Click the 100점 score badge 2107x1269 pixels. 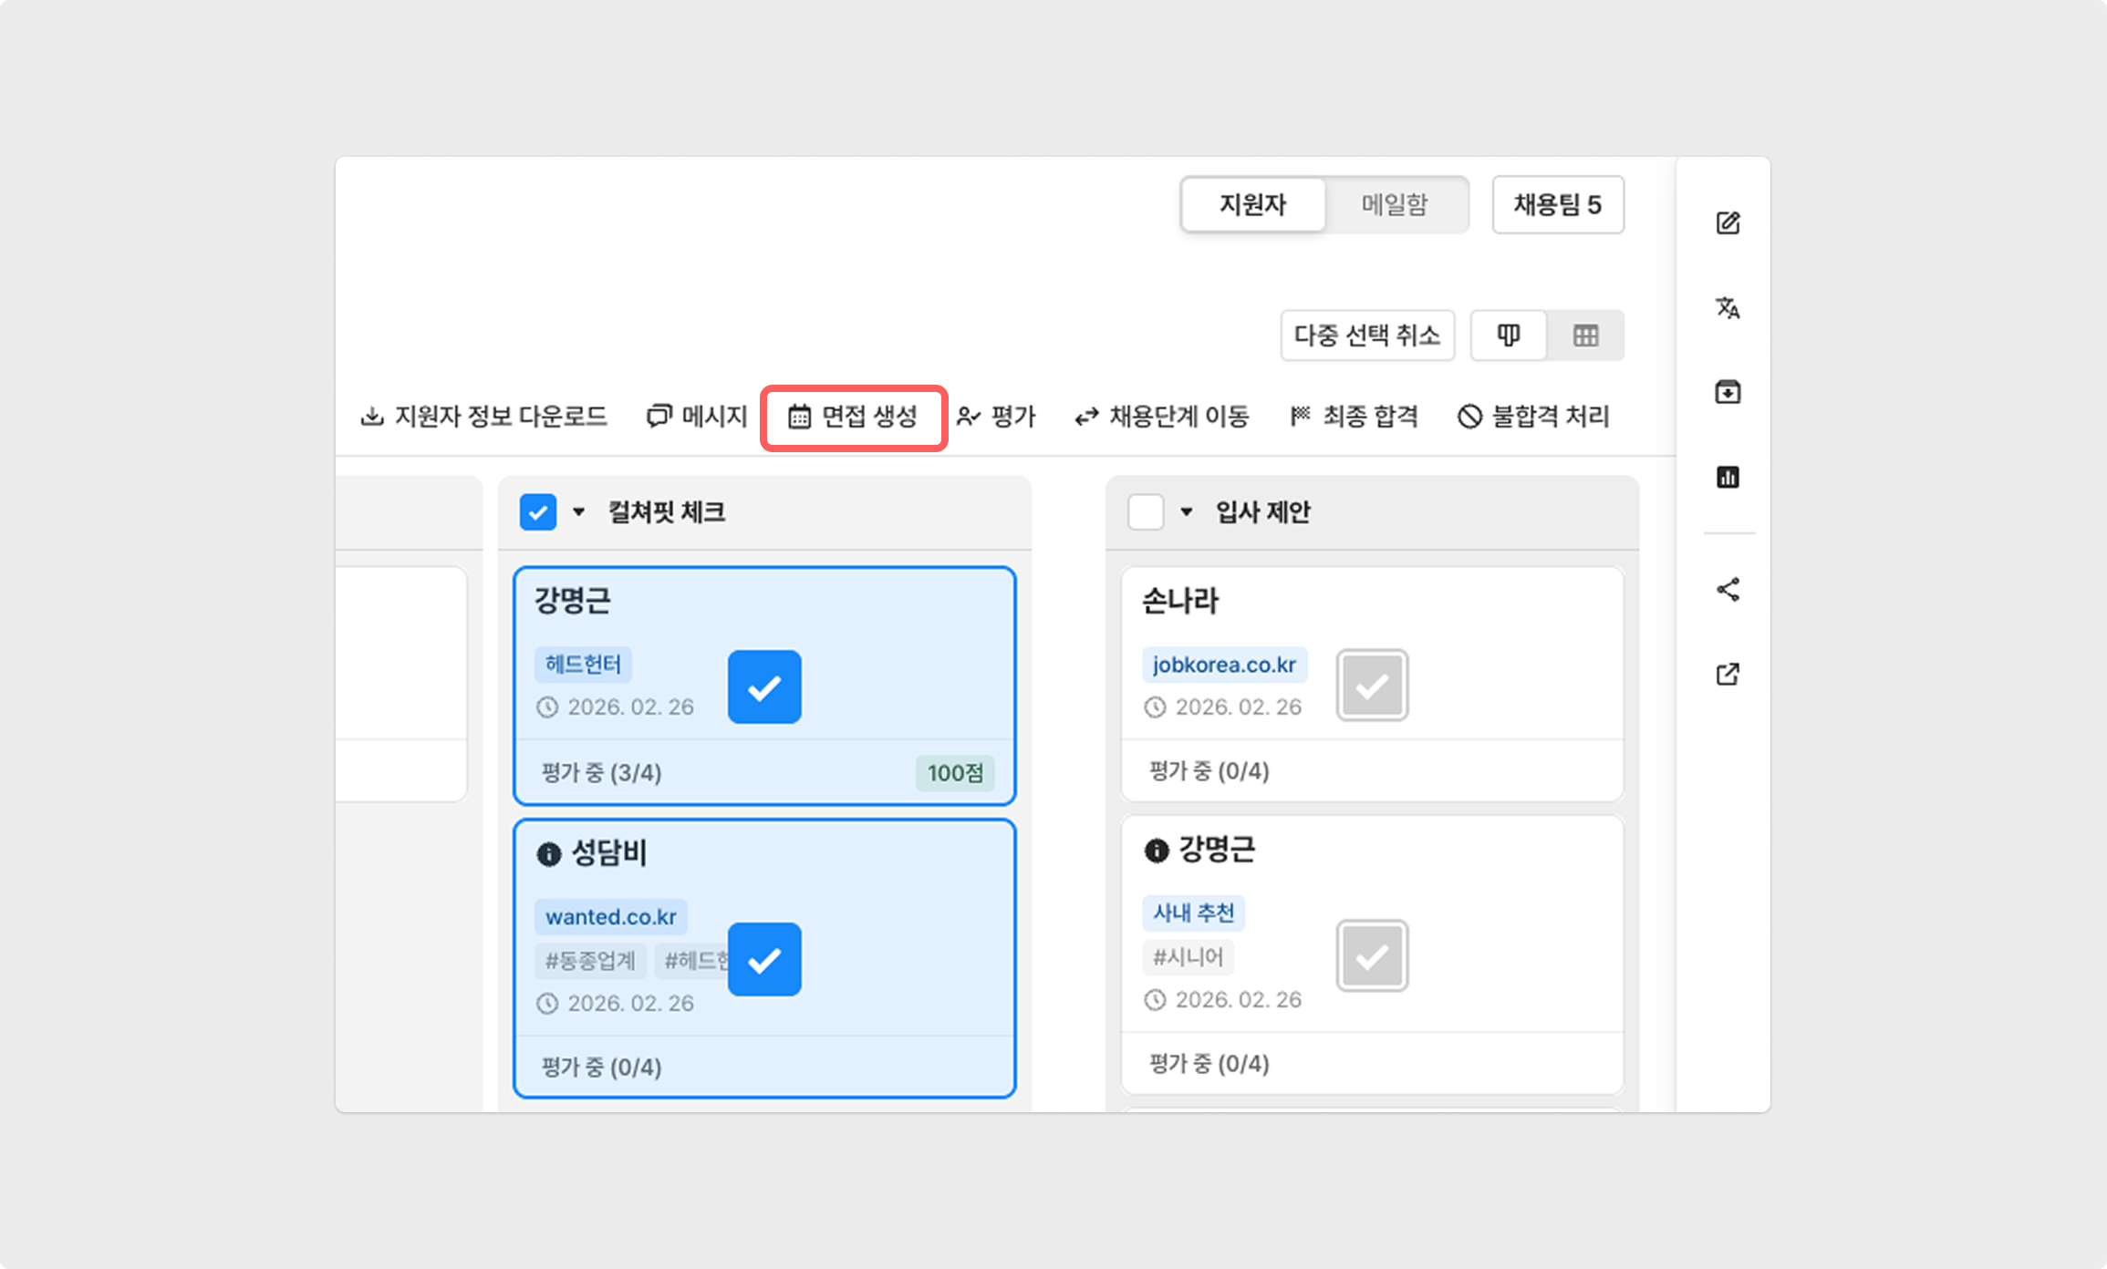(x=955, y=773)
